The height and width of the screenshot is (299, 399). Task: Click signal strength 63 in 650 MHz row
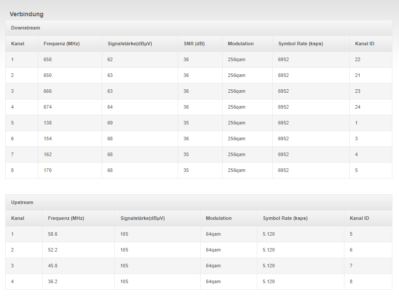coord(110,75)
